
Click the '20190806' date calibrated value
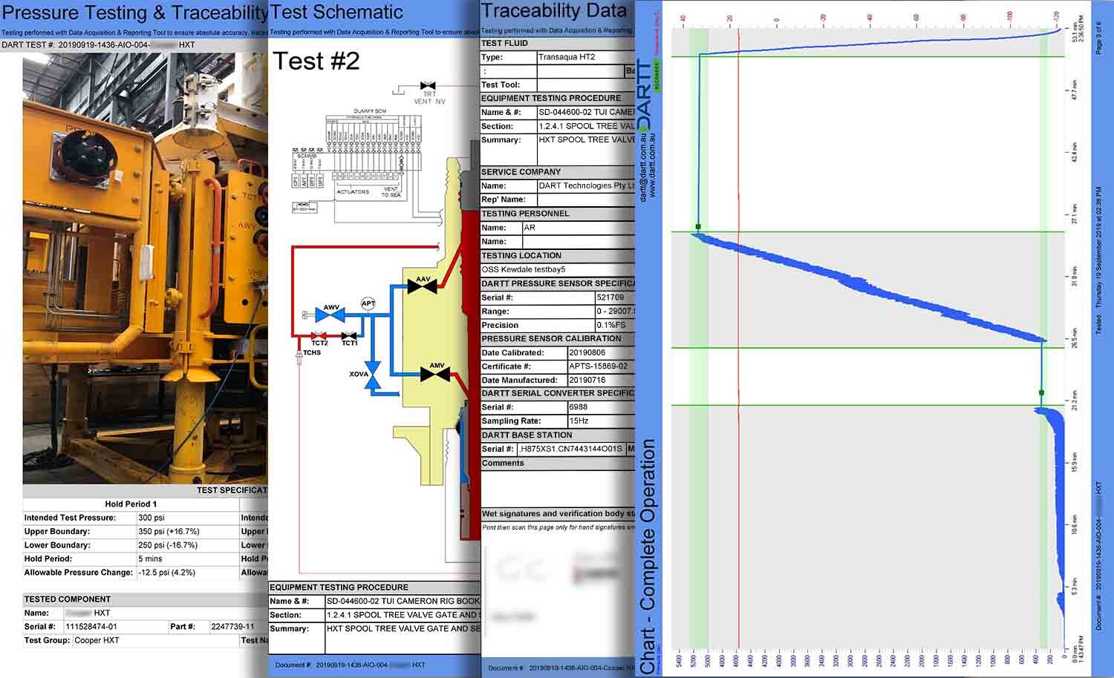588,353
